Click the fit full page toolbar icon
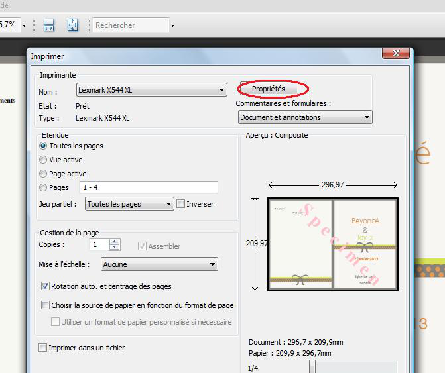The width and height of the screenshot is (445, 373). [72, 25]
